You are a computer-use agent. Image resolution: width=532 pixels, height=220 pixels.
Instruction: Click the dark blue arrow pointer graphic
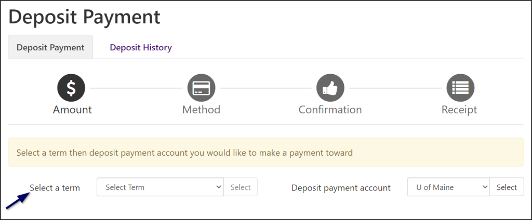(16, 200)
